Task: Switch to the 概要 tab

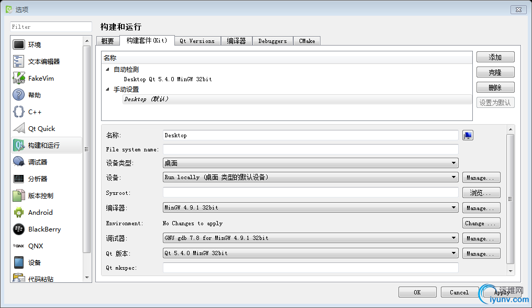Action: click(x=107, y=41)
